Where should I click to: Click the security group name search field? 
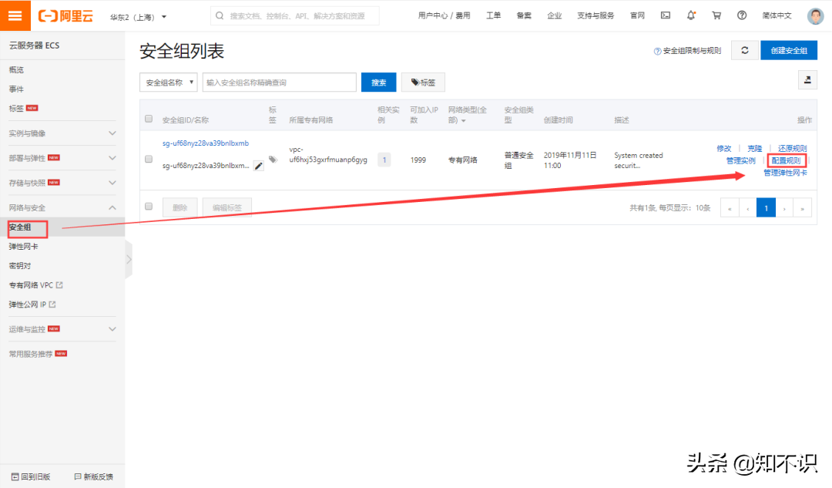coord(279,82)
